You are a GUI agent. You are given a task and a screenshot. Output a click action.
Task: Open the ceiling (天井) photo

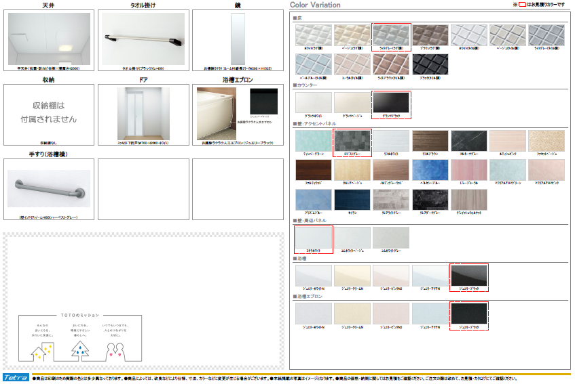click(48, 39)
